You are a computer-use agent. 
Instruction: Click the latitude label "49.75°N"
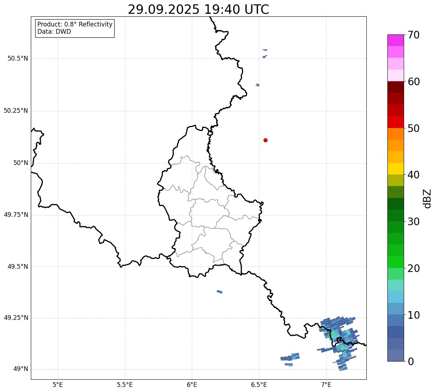[x=16, y=215]
